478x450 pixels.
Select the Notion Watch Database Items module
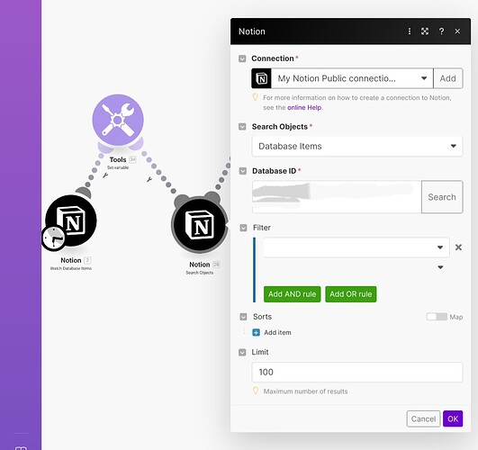[x=71, y=220]
